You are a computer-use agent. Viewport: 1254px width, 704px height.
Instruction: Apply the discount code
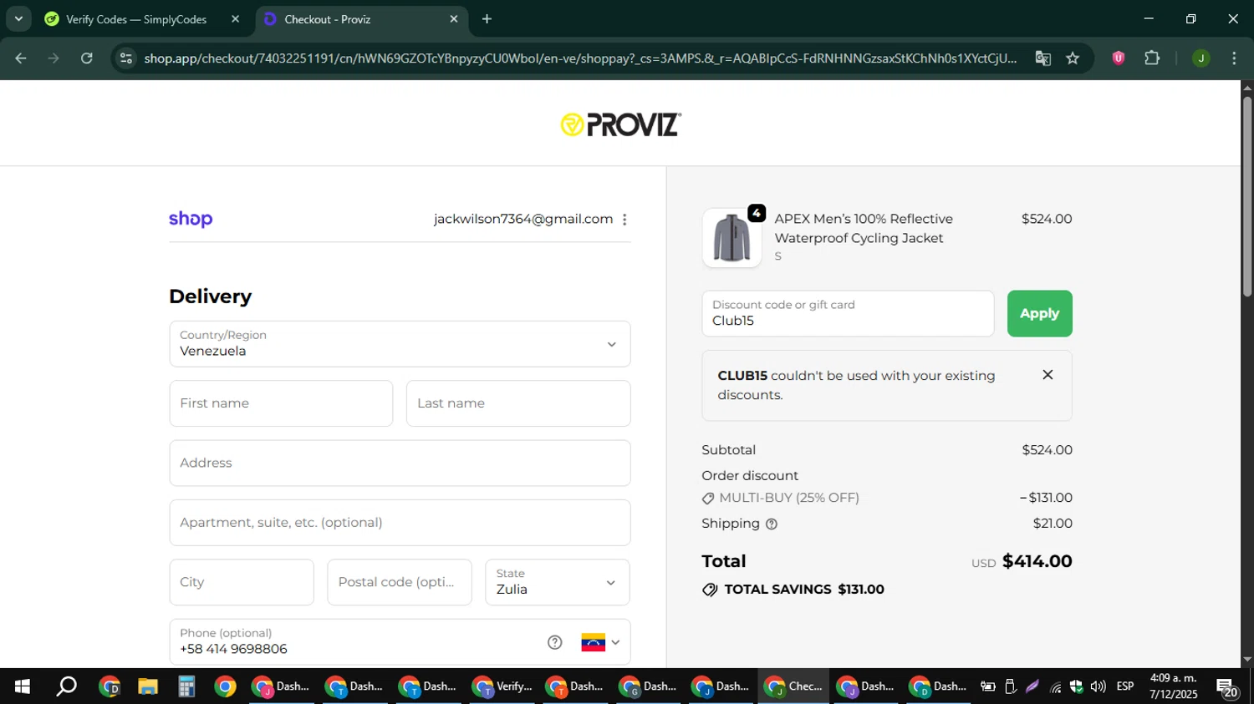click(x=1039, y=314)
